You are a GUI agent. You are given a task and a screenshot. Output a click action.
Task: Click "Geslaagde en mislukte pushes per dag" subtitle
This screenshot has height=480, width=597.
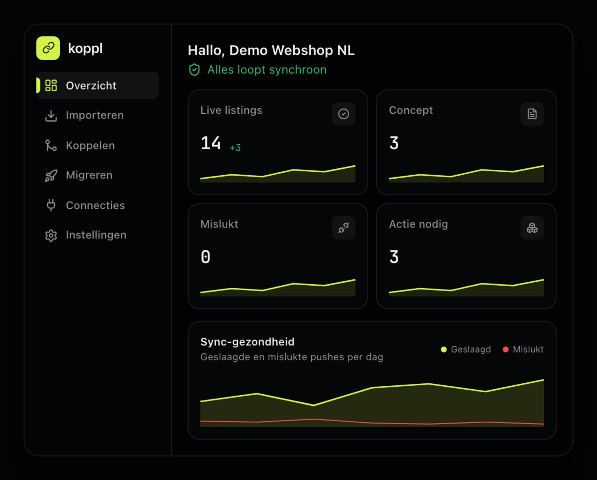[292, 357]
